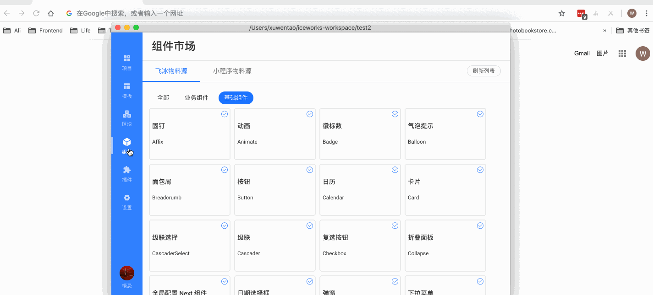This screenshot has width=653, height=295.
Task: Click the 按钮 Button card title
Action: tap(244, 182)
